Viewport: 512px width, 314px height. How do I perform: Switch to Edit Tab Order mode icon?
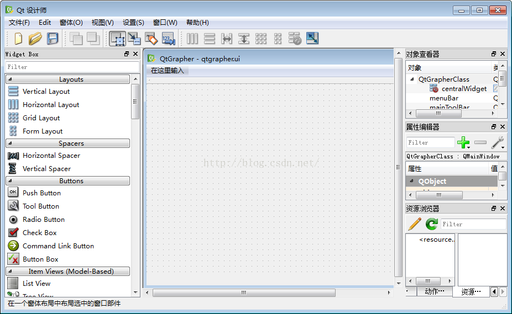[x=169, y=39]
